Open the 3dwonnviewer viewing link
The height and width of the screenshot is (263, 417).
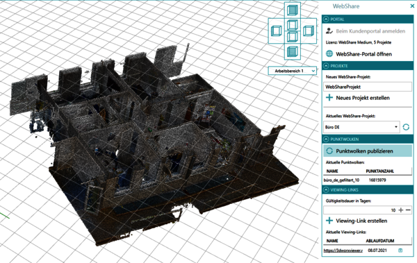coord(343,251)
